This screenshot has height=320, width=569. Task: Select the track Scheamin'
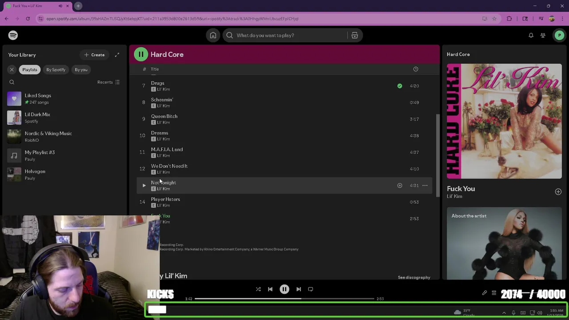[x=284, y=103]
